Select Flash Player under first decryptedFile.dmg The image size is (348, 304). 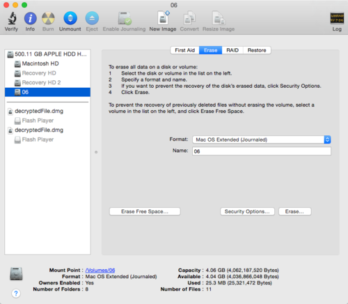click(x=47, y=121)
